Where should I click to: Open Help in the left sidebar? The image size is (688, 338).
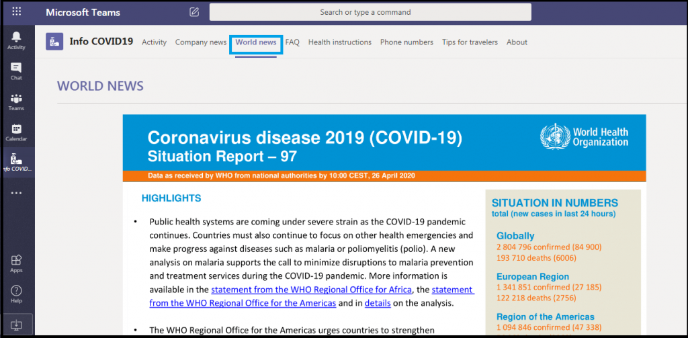16,294
